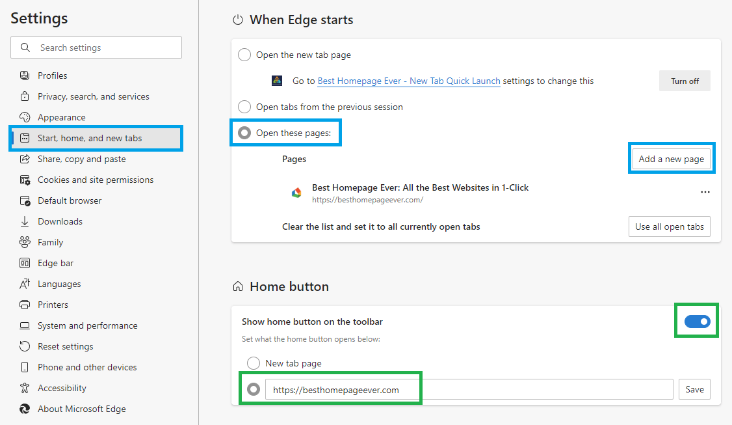The height and width of the screenshot is (425, 732).
Task: Click the Profiles icon in the sidebar
Action: pyautogui.click(x=23, y=75)
